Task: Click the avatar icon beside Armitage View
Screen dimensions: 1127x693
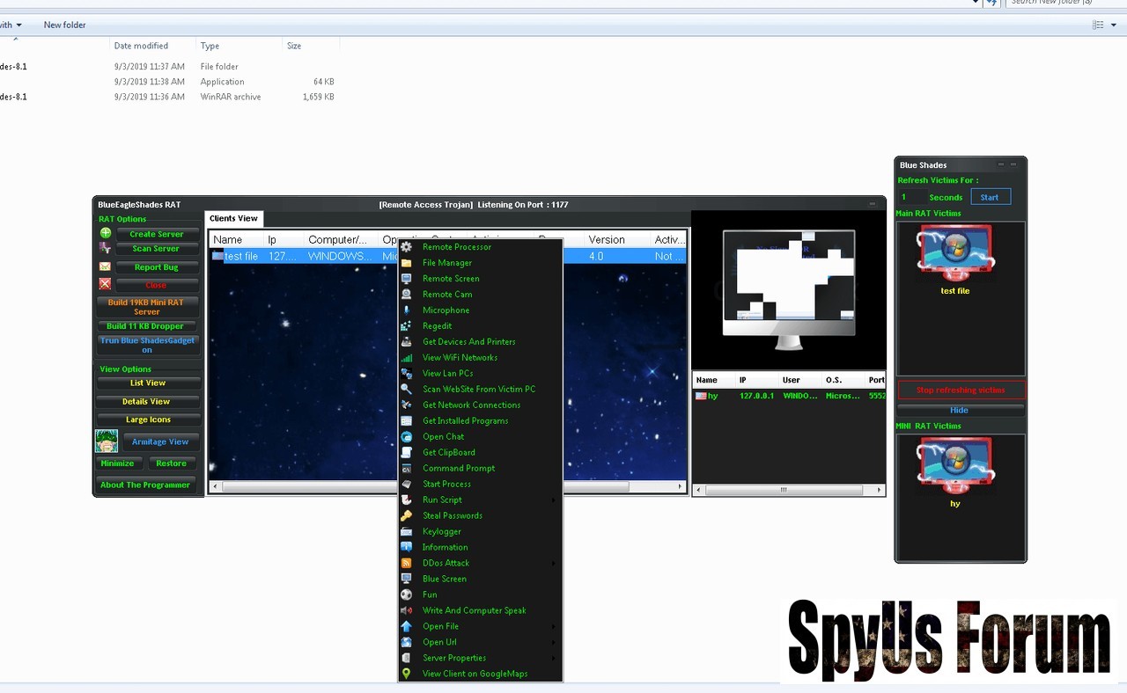Action: pyautogui.click(x=107, y=441)
